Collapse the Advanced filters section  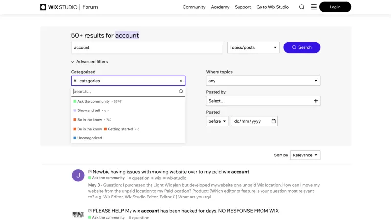coord(89,62)
